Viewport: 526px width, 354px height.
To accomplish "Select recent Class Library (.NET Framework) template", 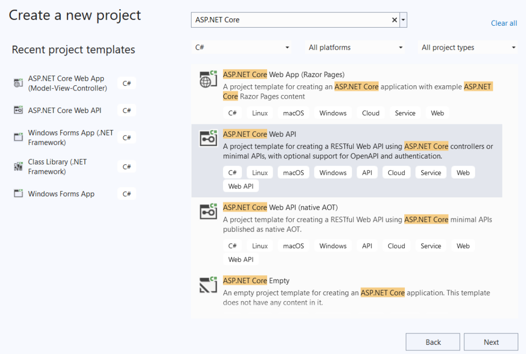I will [58, 167].
